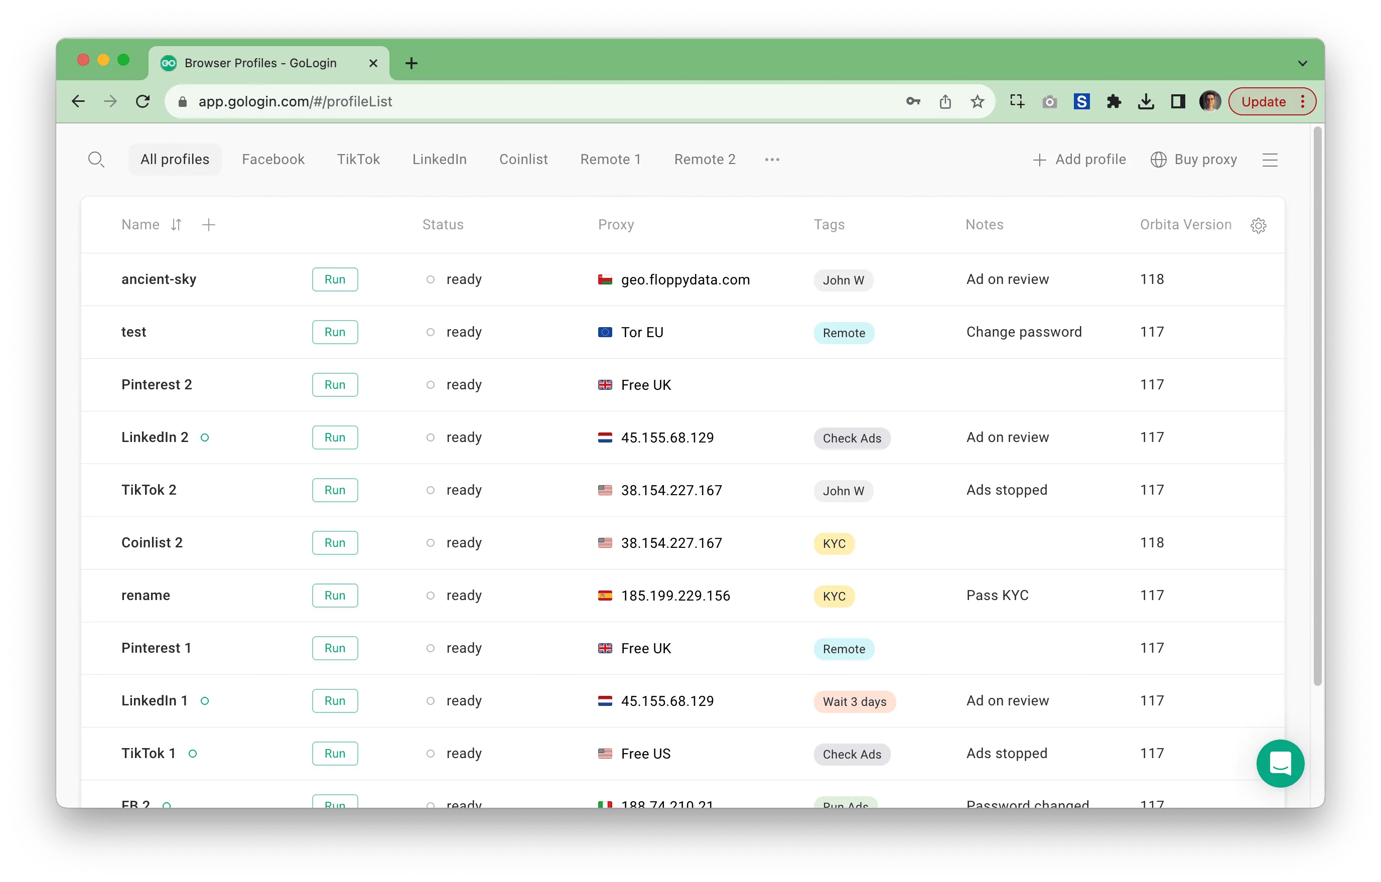Image resolution: width=1381 pixels, height=882 pixels.
Task: Open the support chat bubble
Action: click(1280, 763)
